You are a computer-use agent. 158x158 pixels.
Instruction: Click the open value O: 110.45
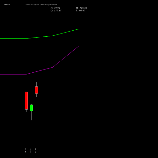click(56, 11)
